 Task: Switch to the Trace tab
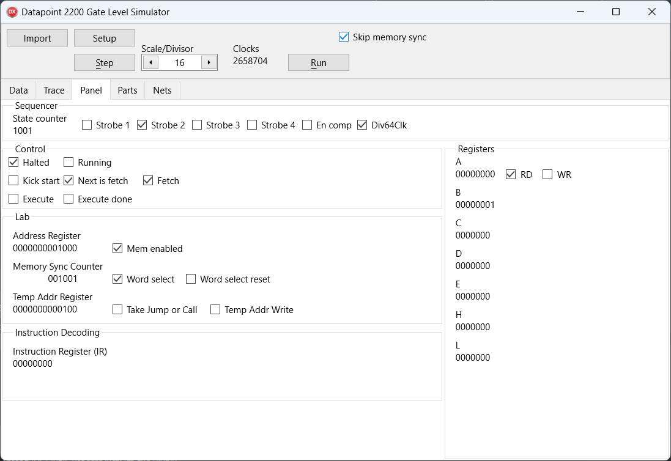(54, 90)
